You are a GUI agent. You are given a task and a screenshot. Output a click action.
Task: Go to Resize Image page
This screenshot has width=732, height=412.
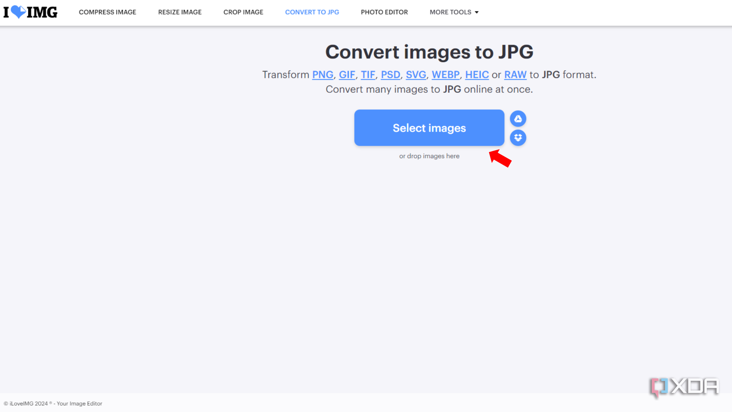pyautogui.click(x=180, y=12)
